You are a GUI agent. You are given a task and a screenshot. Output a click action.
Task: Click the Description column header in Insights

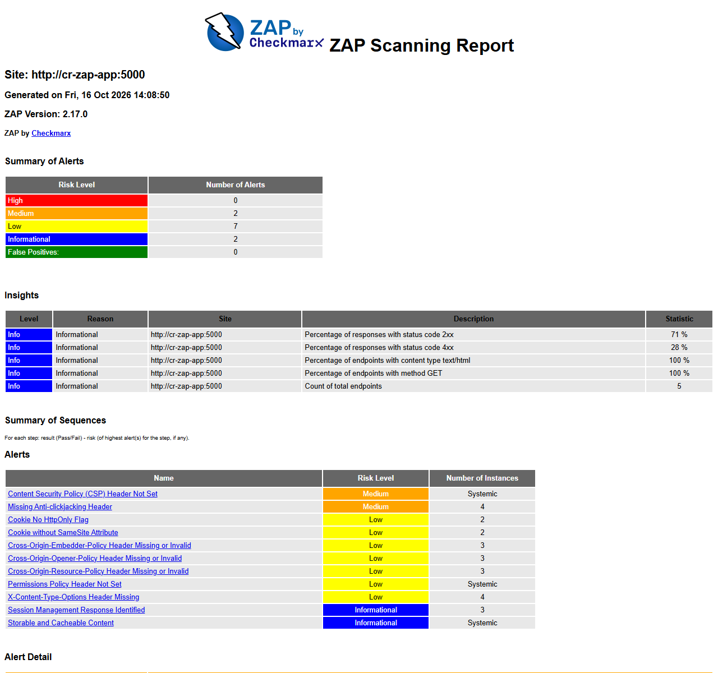[x=473, y=319]
